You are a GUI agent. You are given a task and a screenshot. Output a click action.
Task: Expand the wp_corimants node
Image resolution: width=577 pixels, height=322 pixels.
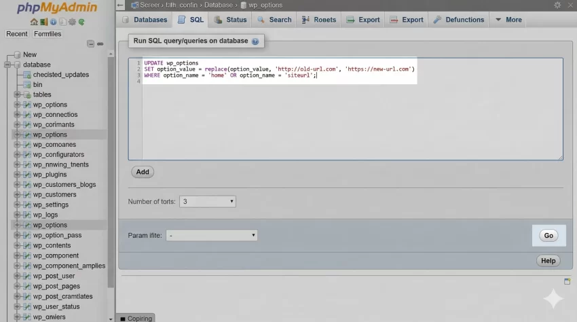[17, 124]
